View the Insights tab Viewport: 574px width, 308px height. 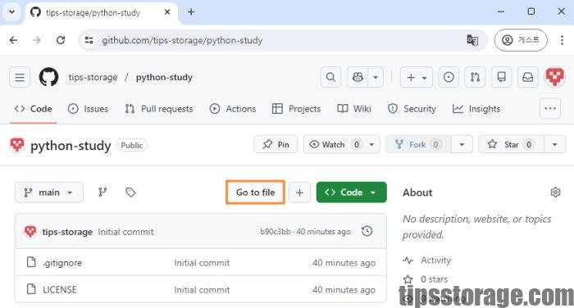[x=476, y=109]
